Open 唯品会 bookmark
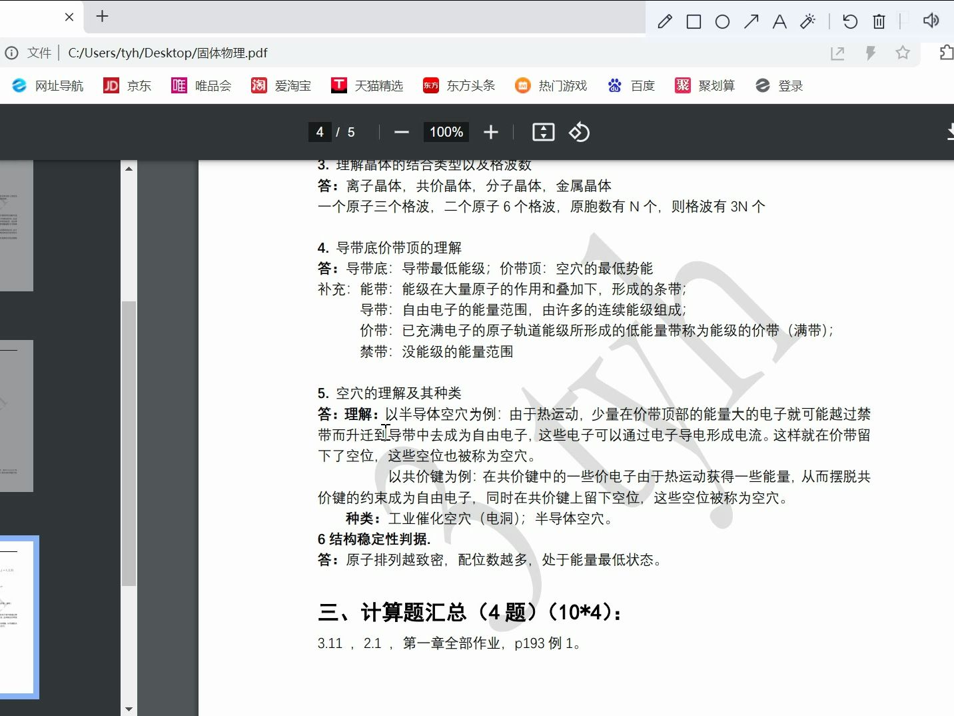Screen dimensions: 954x716 [x=201, y=85]
